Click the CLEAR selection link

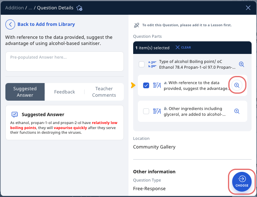(186, 47)
